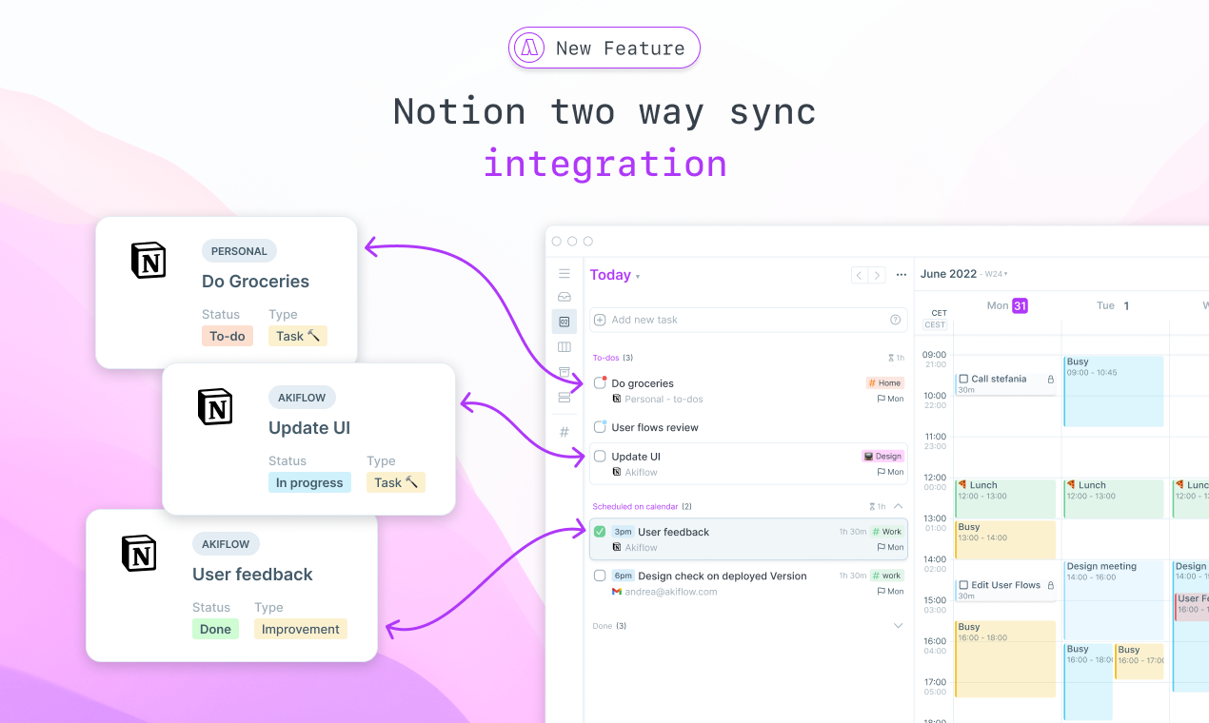This screenshot has height=723, width=1209.
Task: Open the hashtag labels icon in the sidebar
Action: (565, 432)
